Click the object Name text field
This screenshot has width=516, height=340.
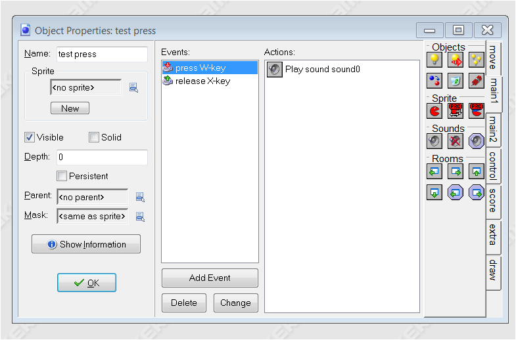[101, 54]
